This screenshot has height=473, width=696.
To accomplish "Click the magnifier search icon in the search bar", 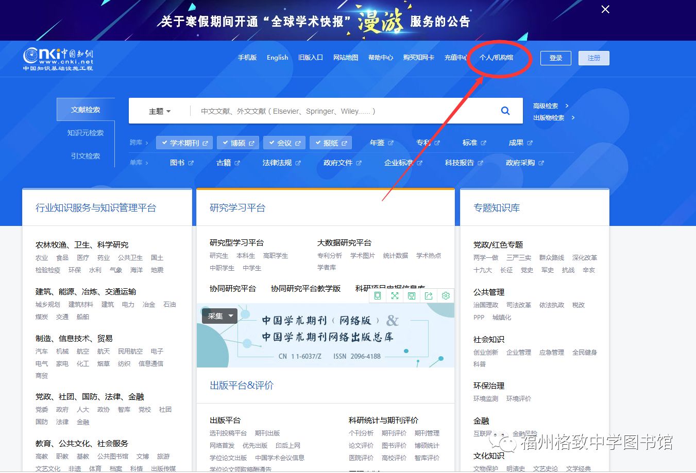I will [x=505, y=111].
